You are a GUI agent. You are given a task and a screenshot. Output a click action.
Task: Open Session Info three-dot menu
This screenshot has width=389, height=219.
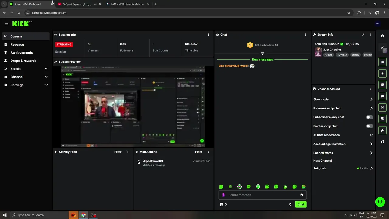[208, 35]
